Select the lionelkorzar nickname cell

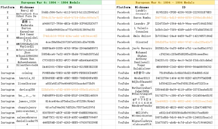pos(27,83)
